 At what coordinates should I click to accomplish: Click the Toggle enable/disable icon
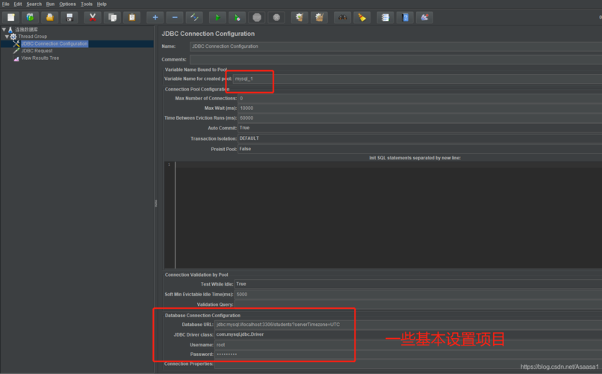pyautogui.click(x=194, y=17)
